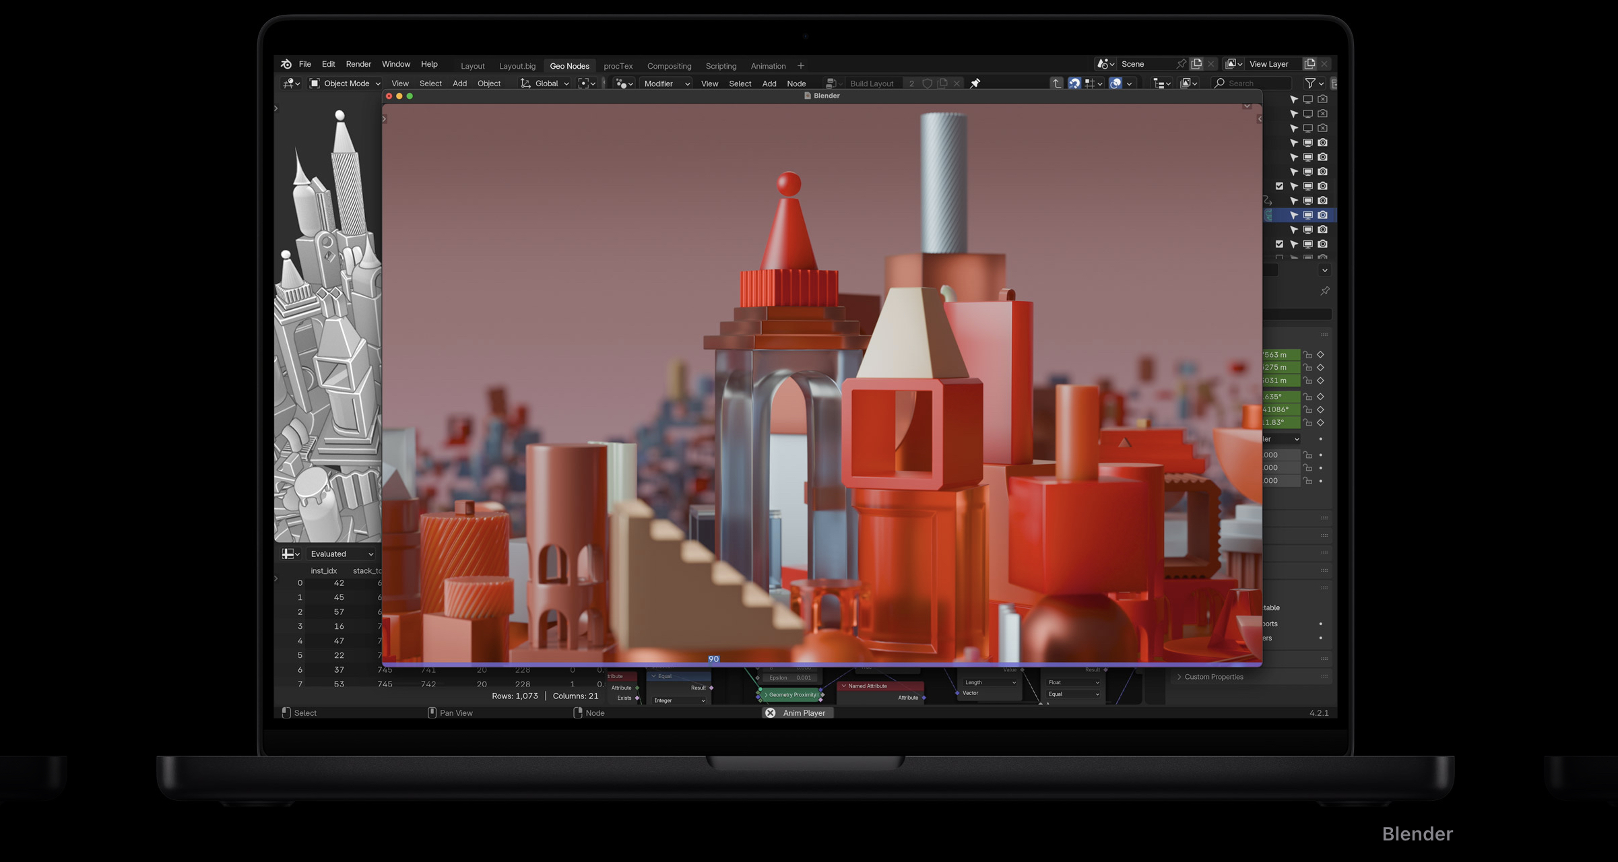The image size is (1618, 862).
Task: Click the Blender logo icon
Action: click(x=286, y=64)
